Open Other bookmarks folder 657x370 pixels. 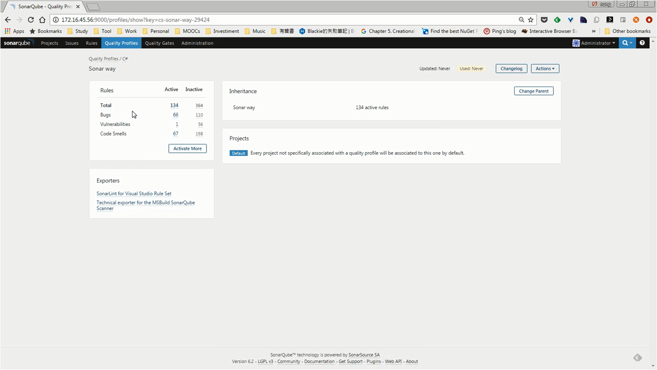tap(627, 31)
